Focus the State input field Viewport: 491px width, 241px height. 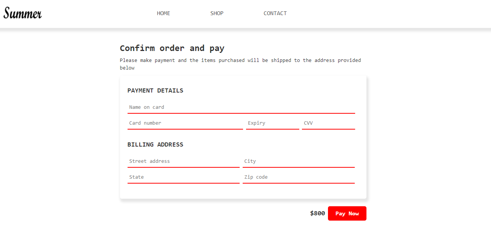(183, 177)
